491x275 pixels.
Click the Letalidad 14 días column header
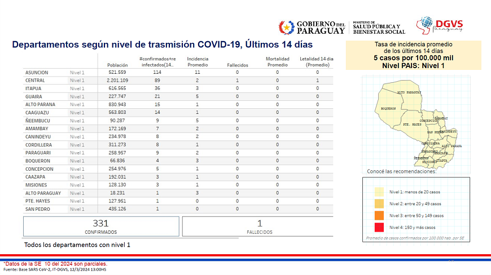coord(318,61)
